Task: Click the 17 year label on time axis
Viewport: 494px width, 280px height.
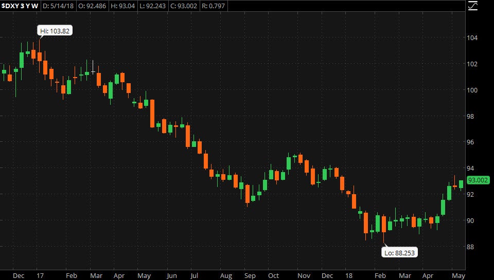Action: [40, 275]
